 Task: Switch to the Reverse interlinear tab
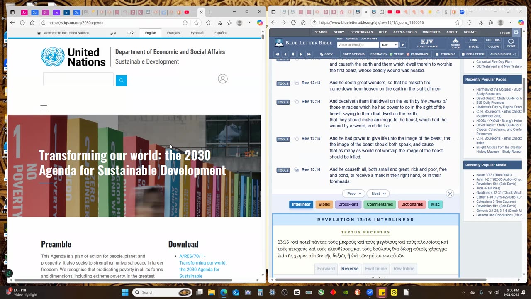click(350, 269)
